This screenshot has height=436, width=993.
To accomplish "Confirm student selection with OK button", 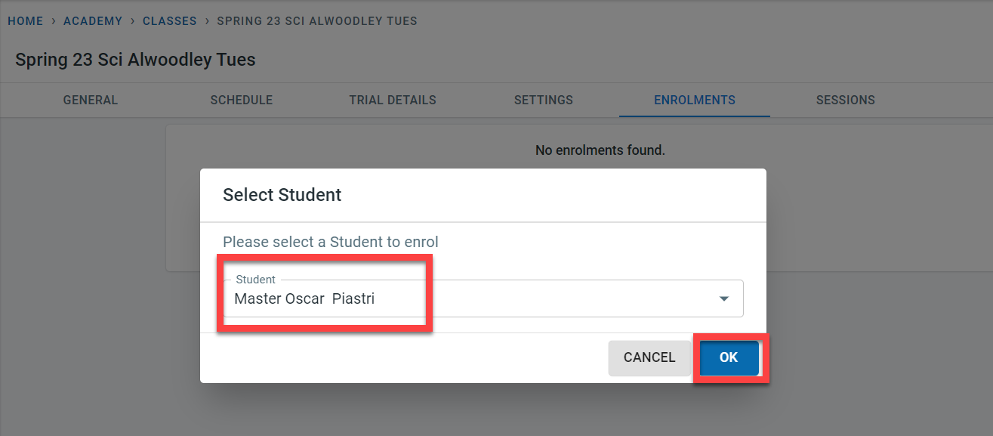I will [x=729, y=357].
